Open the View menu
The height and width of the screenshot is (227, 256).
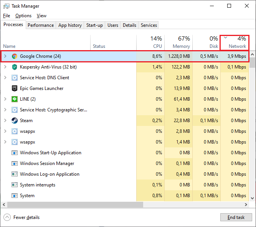click(x=41, y=16)
